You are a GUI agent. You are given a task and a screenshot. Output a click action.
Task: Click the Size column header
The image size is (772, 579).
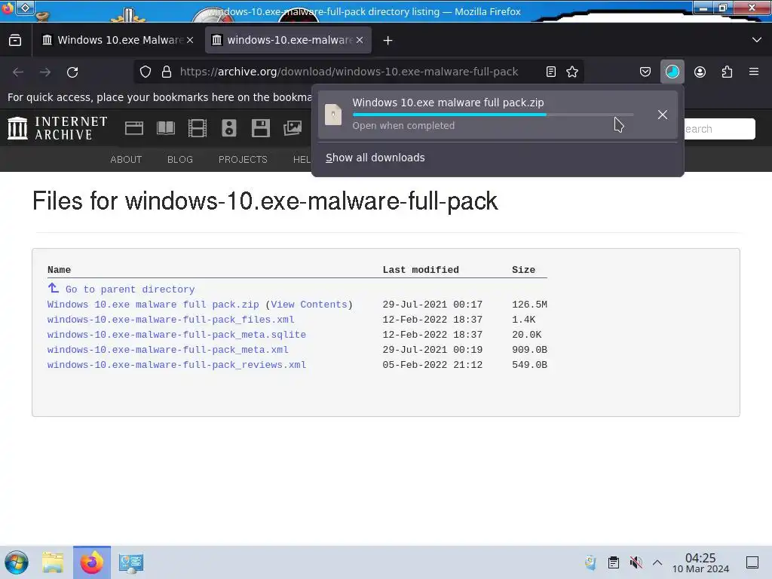[523, 270]
